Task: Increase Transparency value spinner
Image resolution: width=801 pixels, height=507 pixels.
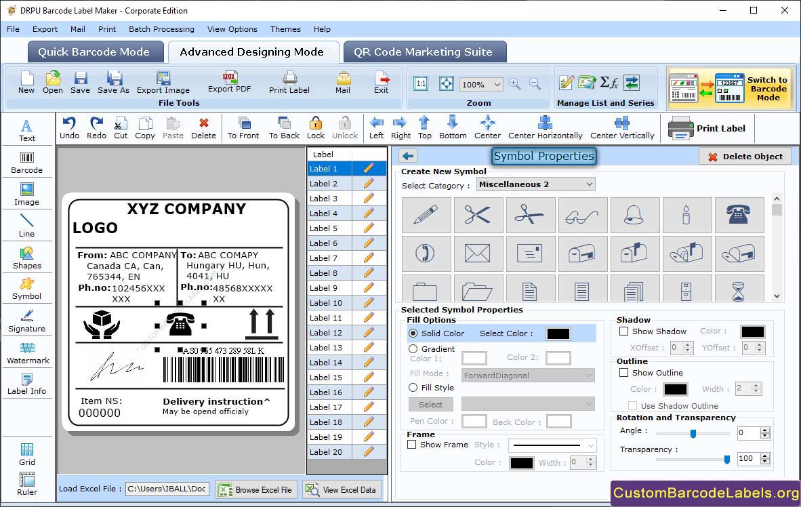Action: pos(764,456)
